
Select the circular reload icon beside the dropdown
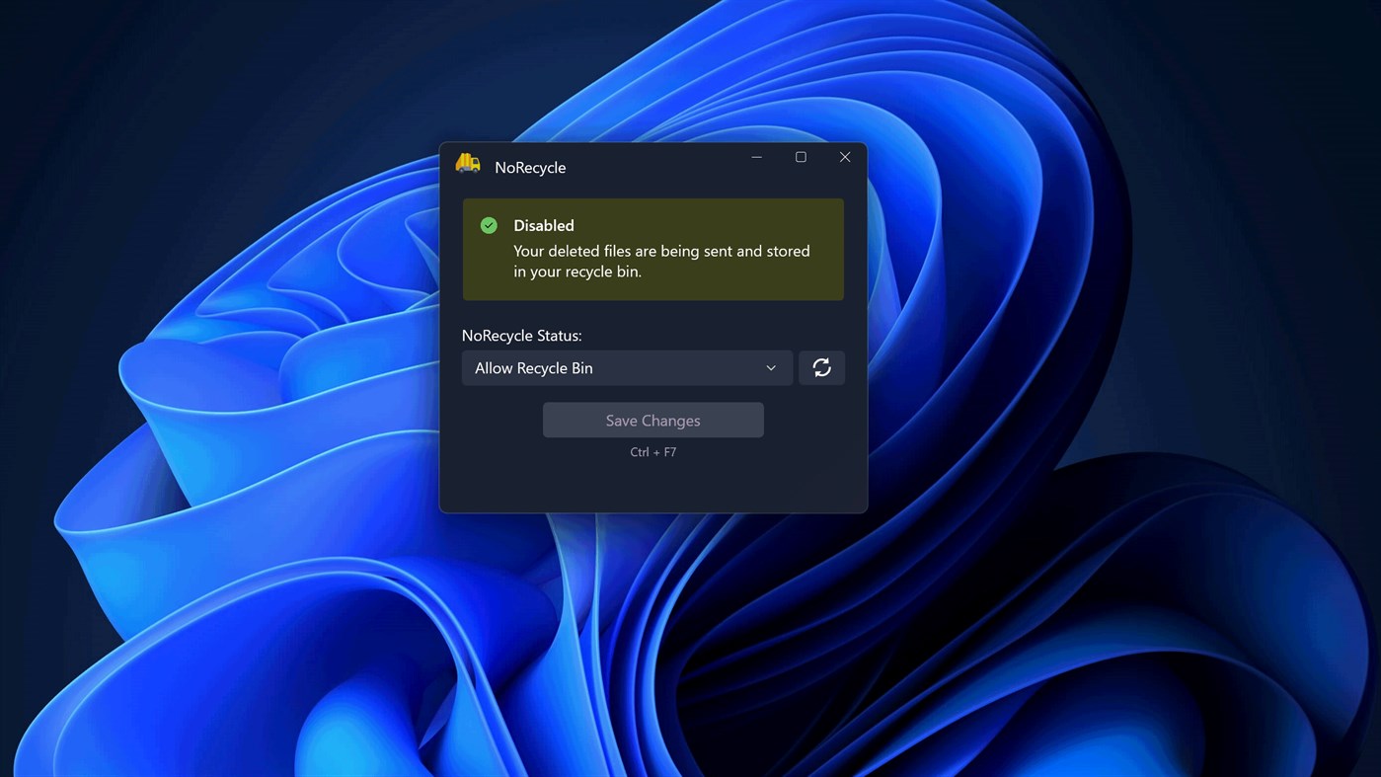pyautogui.click(x=821, y=367)
